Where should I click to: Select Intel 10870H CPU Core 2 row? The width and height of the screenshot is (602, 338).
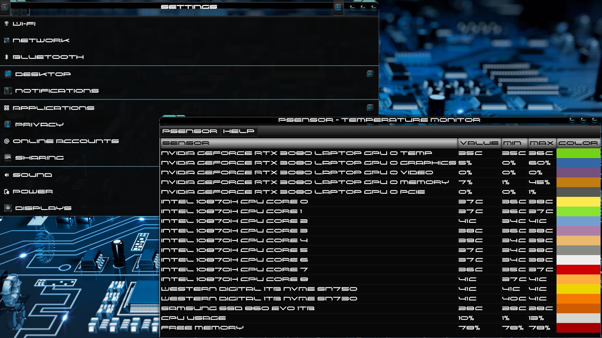380,221
